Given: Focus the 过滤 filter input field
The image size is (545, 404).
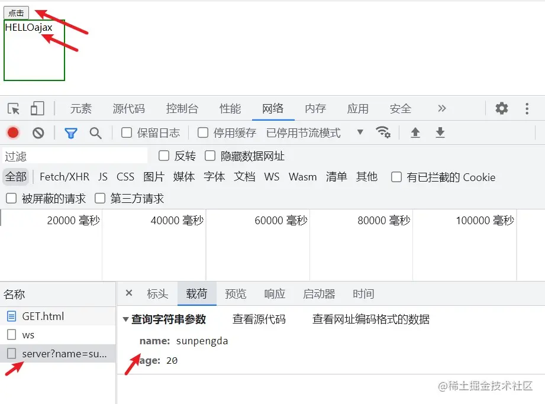Looking at the screenshot, I should point(75,156).
